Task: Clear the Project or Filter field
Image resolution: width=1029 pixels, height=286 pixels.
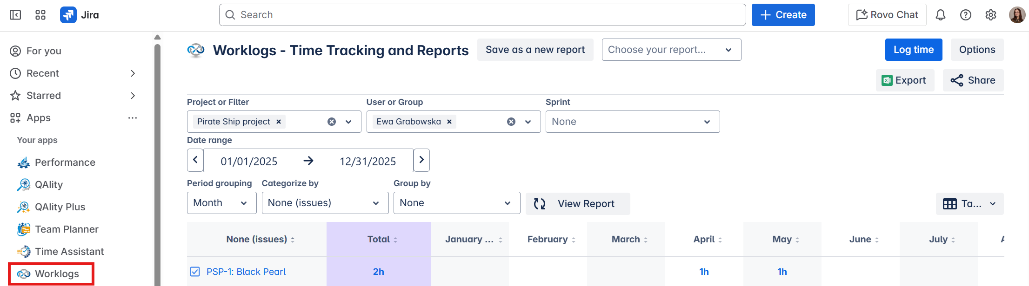Action: point(332,122)
